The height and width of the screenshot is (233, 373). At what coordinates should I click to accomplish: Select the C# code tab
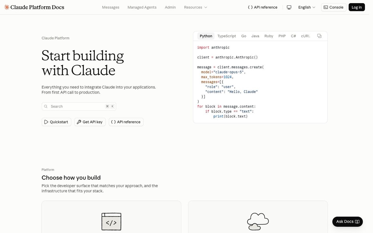pyautogui.click(x=293, y=36)
